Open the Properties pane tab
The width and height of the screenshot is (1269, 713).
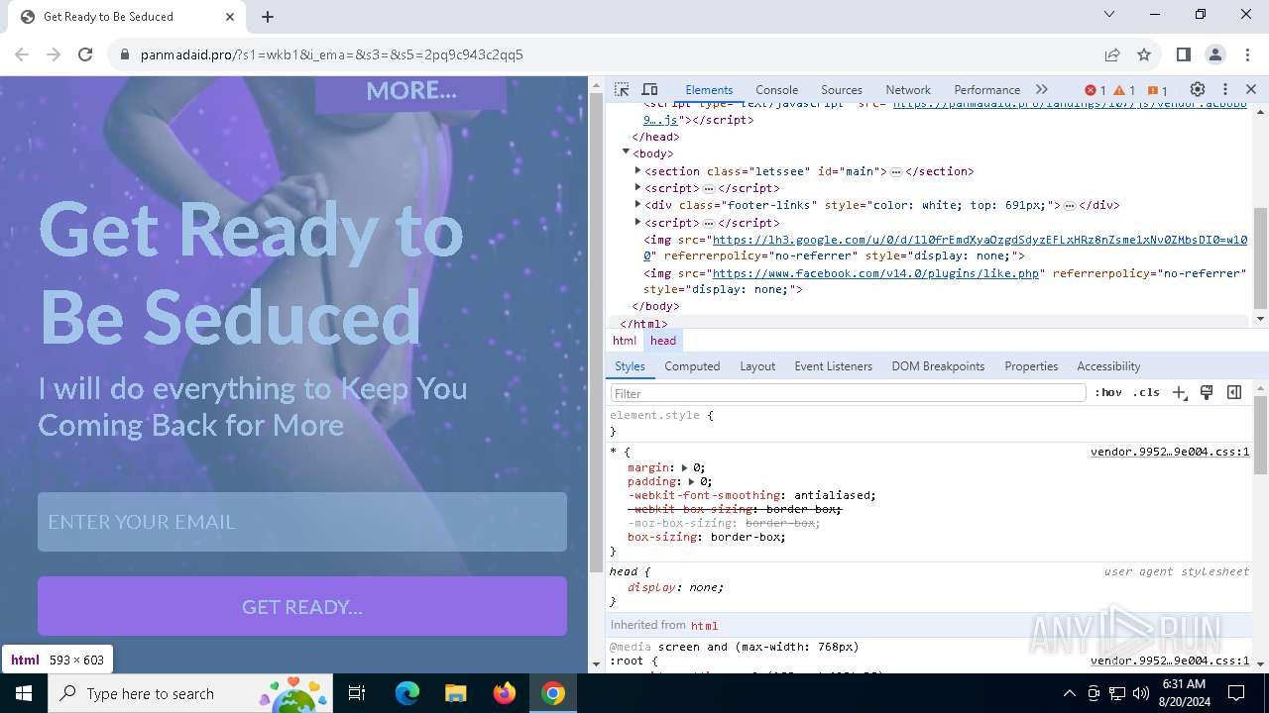click(1031, 366)
